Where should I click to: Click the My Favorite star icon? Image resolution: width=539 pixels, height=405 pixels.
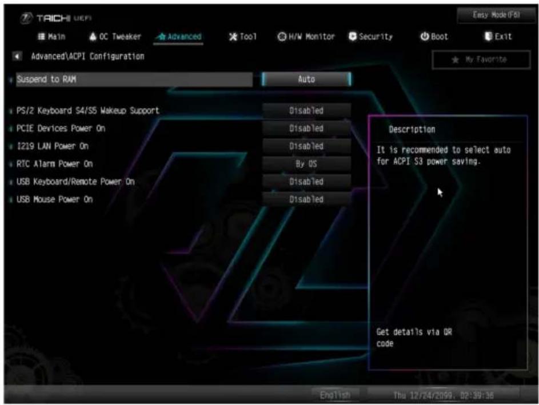pyautogui.click(x=456, y=60)
